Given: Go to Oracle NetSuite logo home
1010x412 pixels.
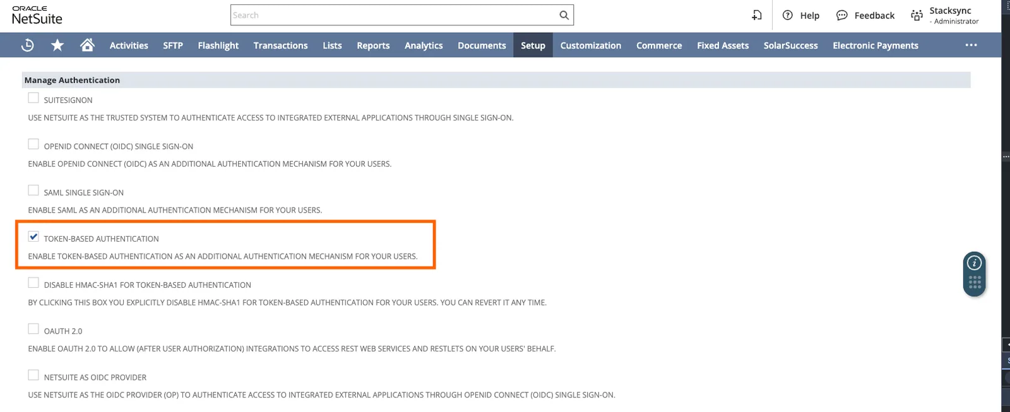Looking at the screenshot, I should click(37, 15).
